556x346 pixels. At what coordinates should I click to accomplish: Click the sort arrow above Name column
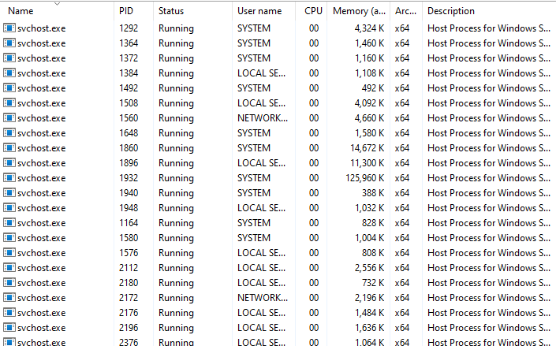[x=57, y=4]
